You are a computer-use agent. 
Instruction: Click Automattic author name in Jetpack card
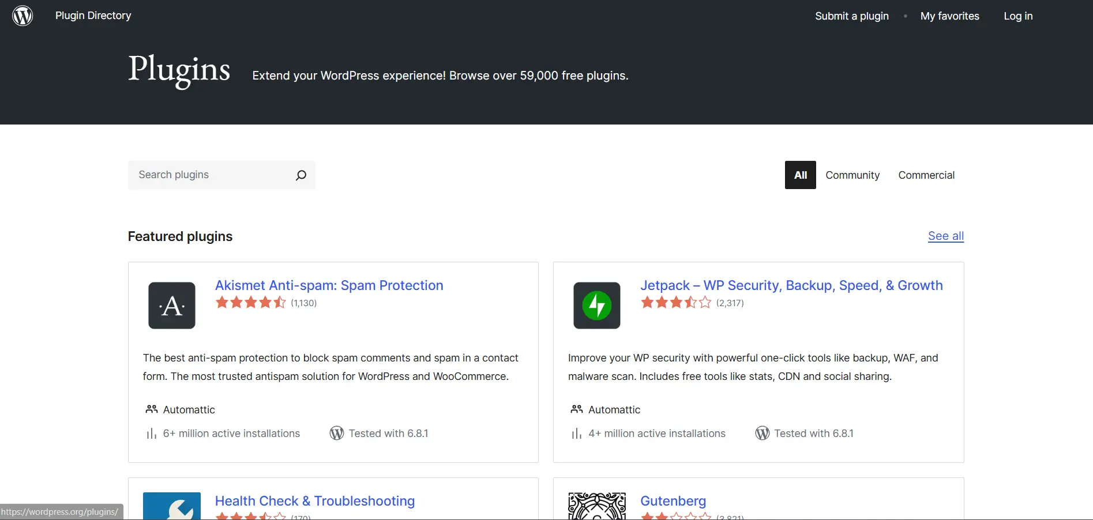614,410
